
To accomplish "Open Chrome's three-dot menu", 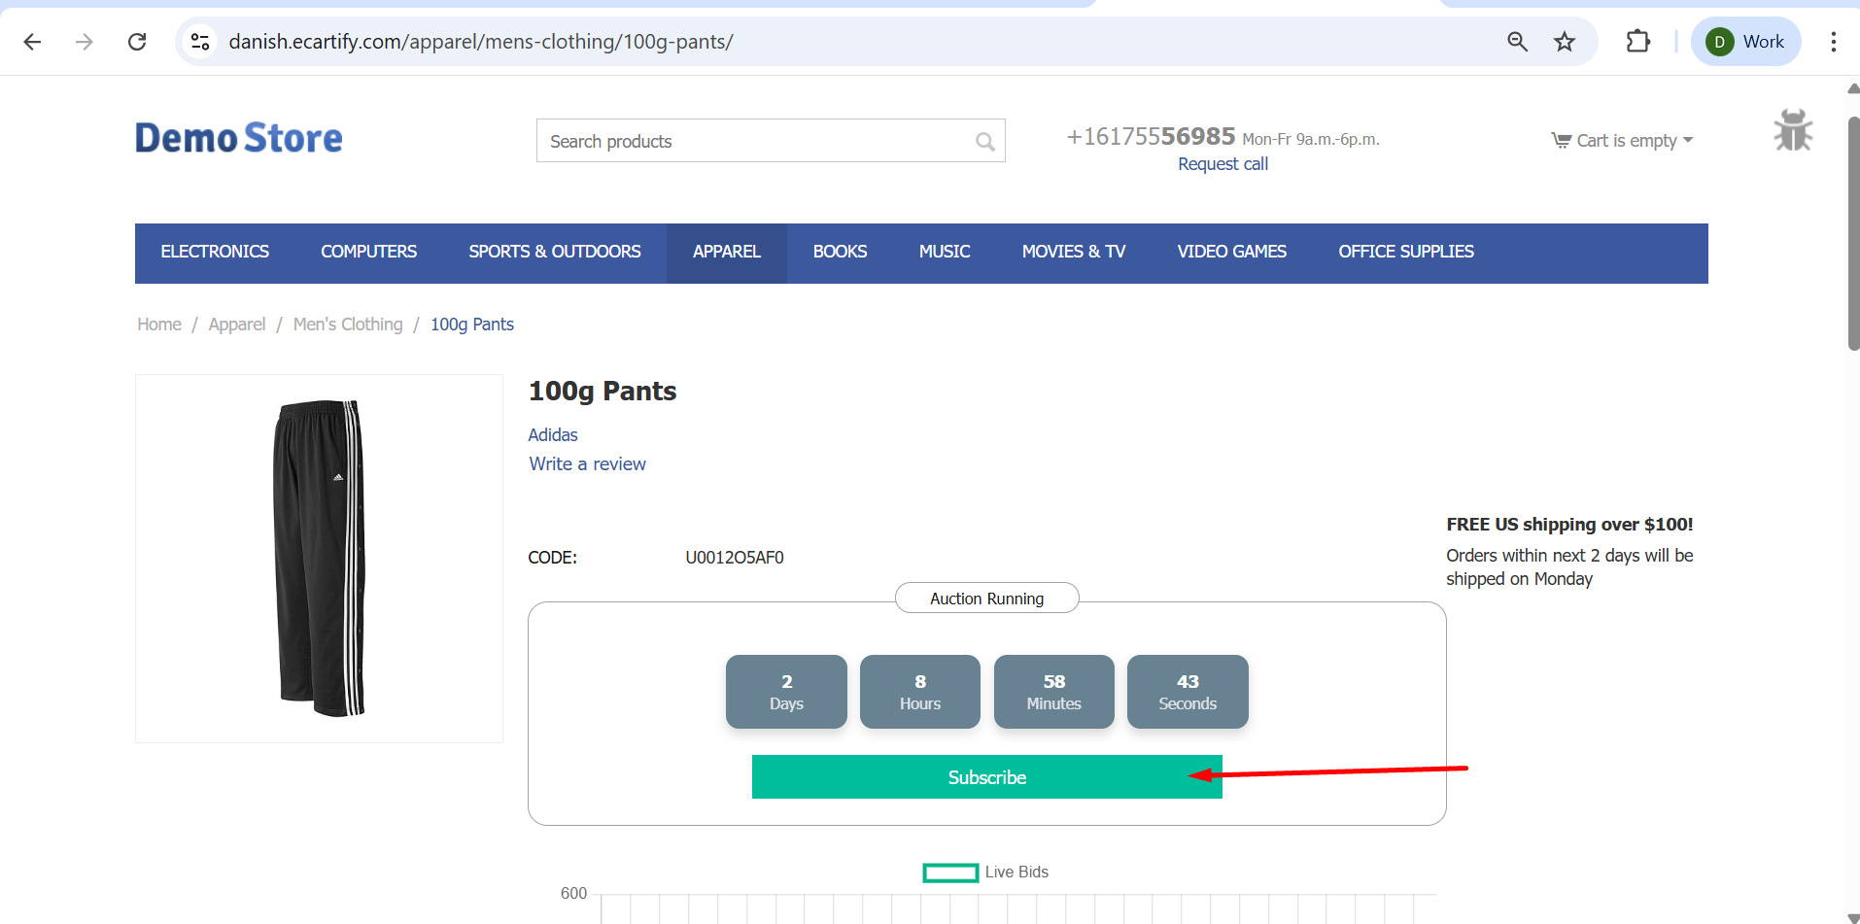I will tap(1833, 42).
